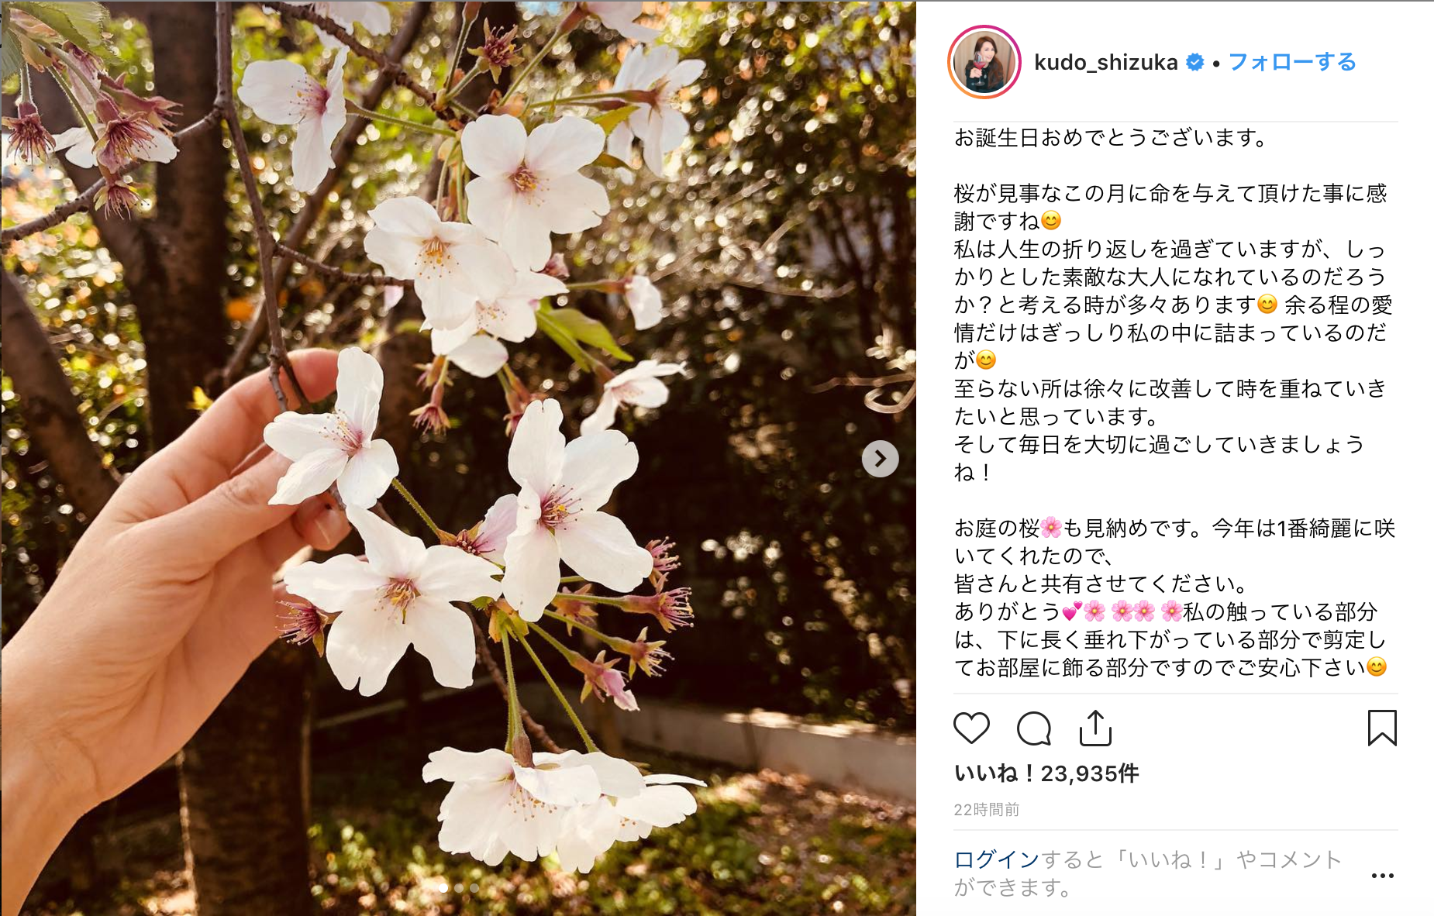Open the three-dot more options menu
This screenshot has width=1434, height=916.
(1382, 876)
